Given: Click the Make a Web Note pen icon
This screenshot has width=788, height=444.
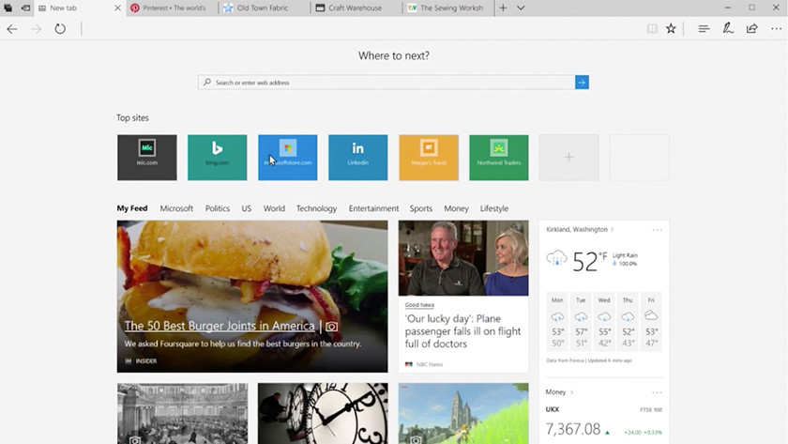Looking at the screenshot, I should click(x=728, y=29).
